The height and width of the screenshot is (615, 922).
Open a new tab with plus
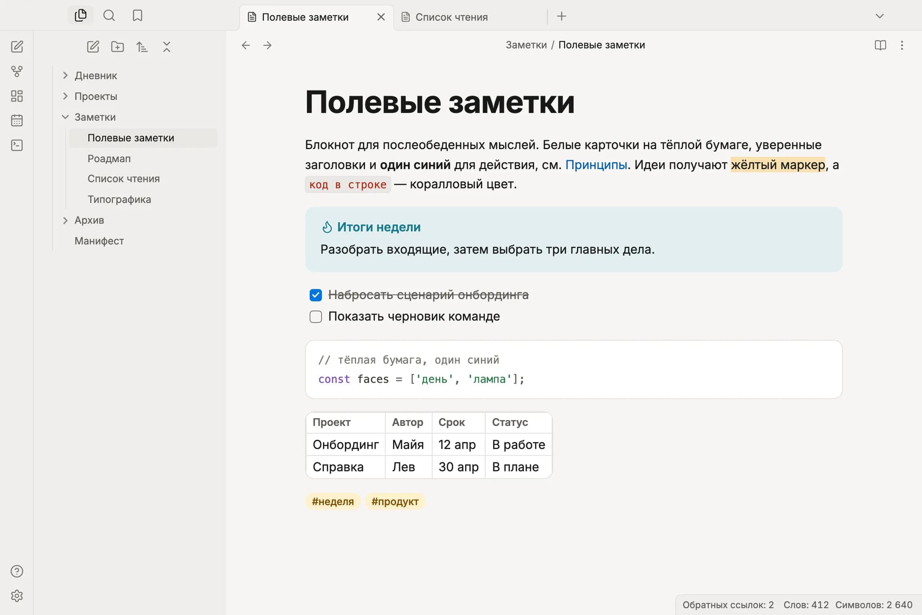pos(561,16)
